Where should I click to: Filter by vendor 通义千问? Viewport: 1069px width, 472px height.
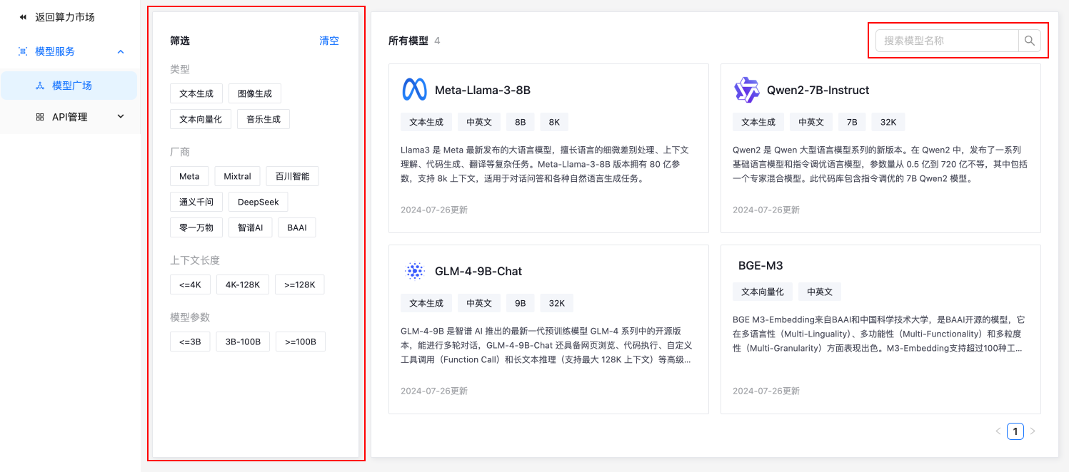pyautogui.click(x=196, y=202)
